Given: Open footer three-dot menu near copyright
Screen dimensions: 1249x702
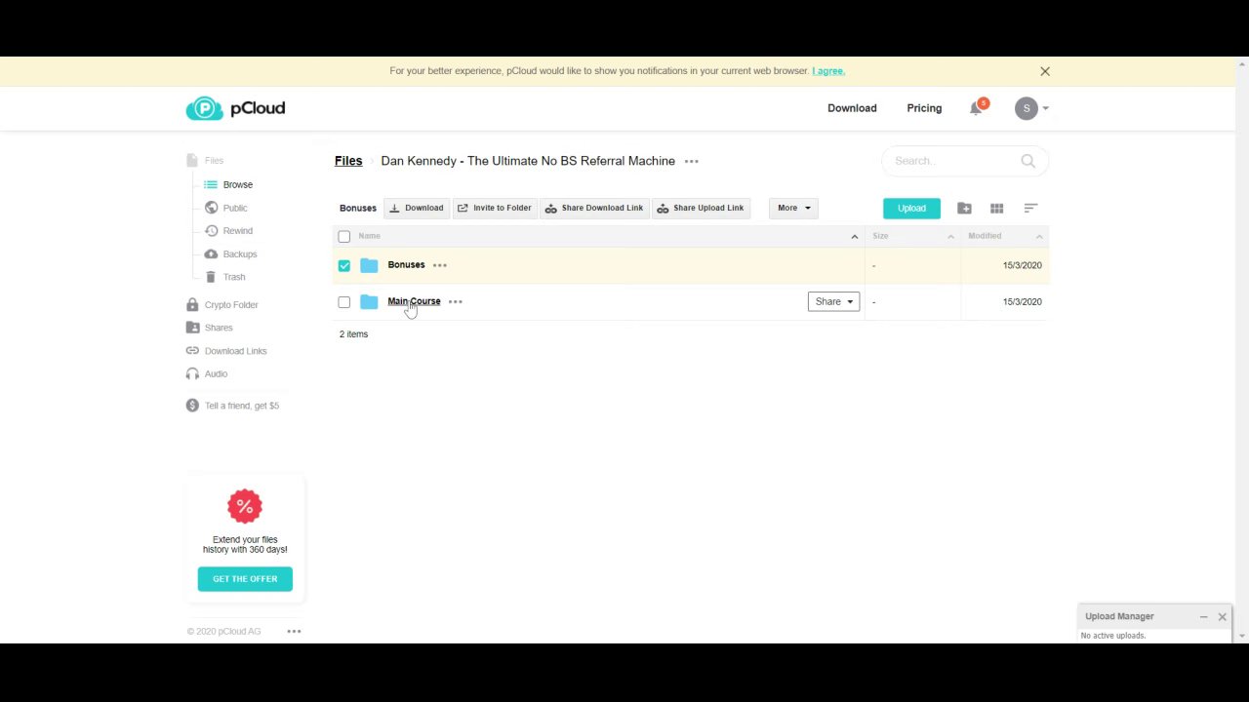Looking at the screenshot, I should click(294, 632).
